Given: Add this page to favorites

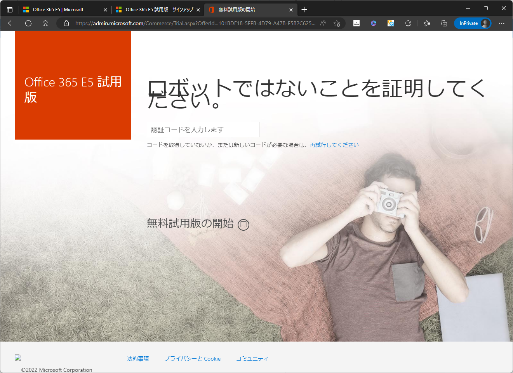Looking at the screenshot, I should click(x=337, y=23).
